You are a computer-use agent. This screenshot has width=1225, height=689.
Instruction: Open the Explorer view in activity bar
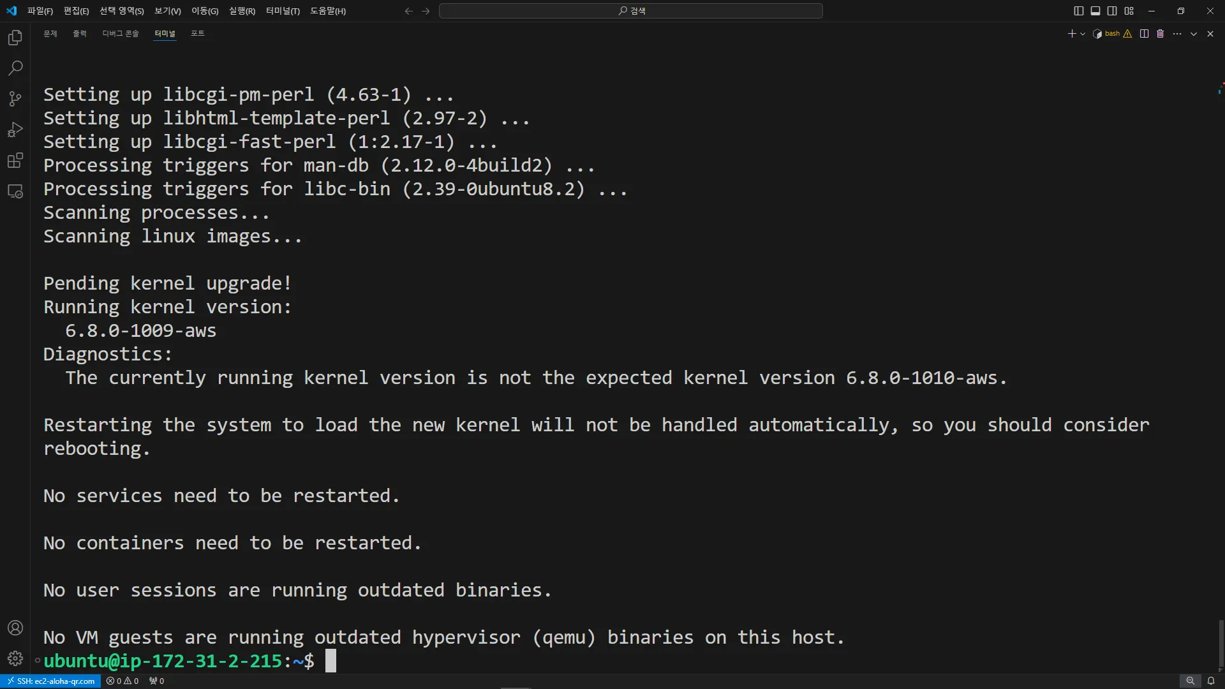coord(15,38)
